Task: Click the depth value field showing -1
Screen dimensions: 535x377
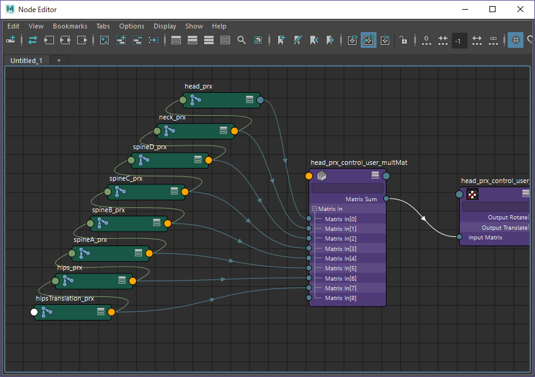Action: tap(460, 41)
